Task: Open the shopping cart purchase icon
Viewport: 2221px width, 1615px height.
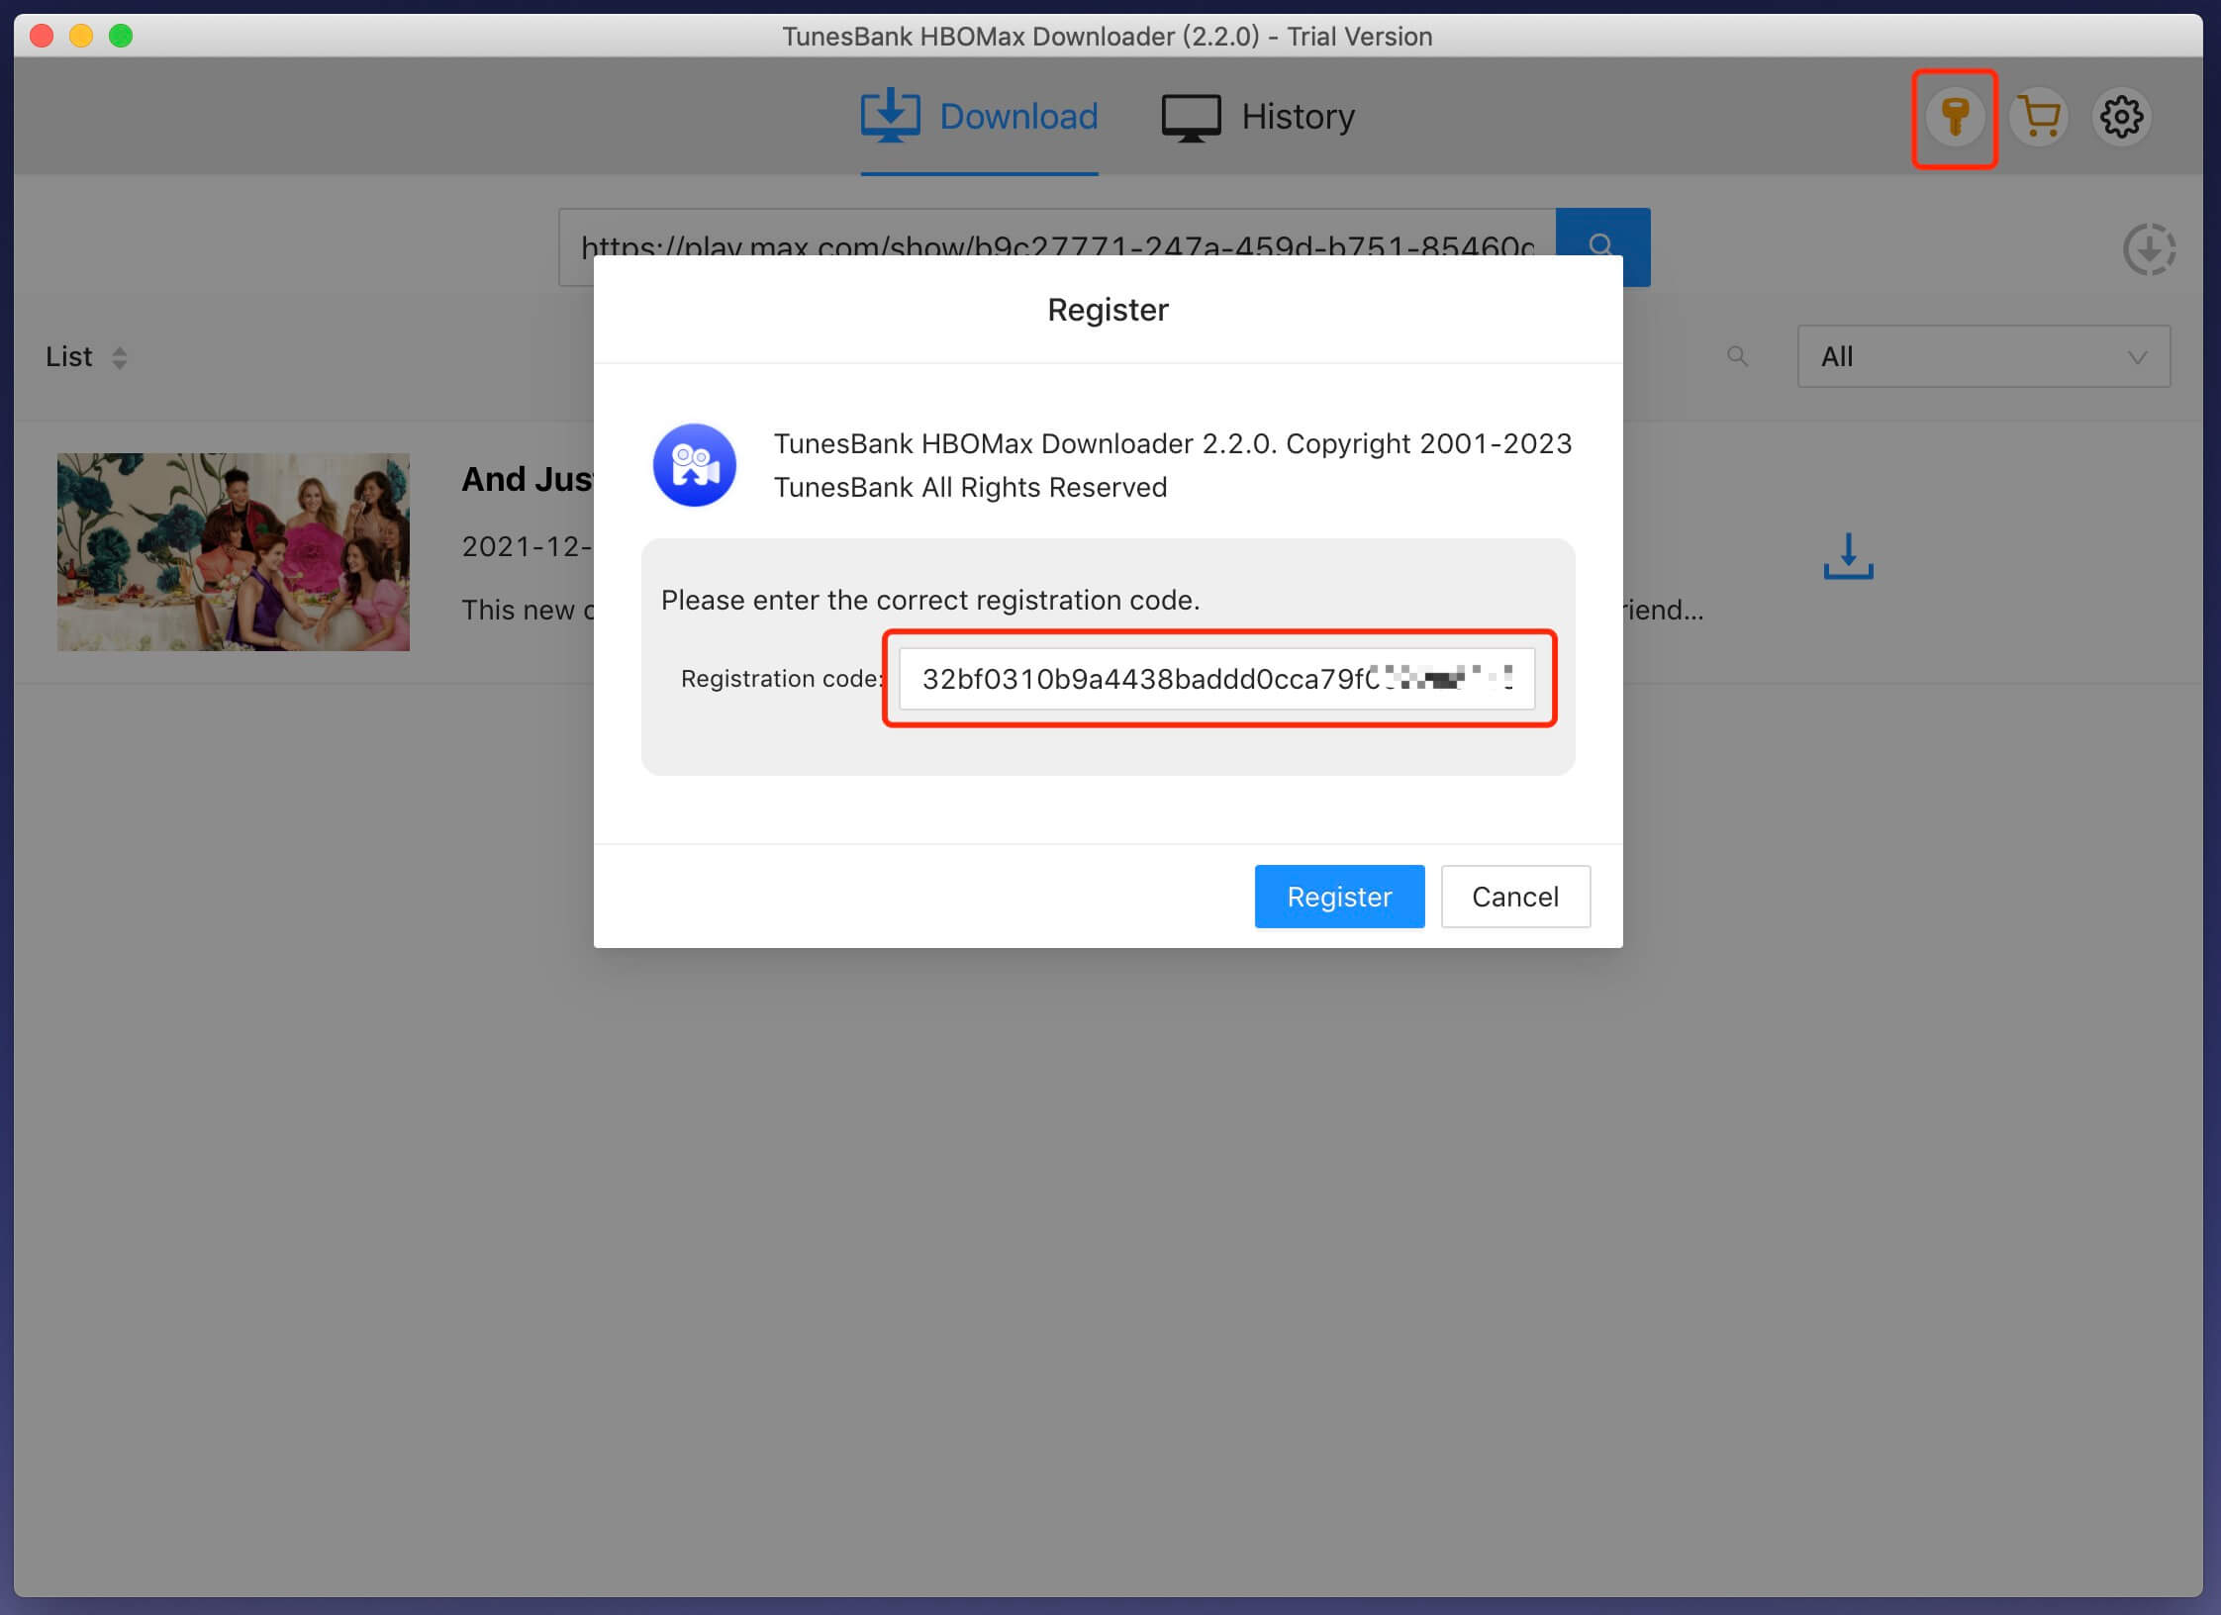Action: coord(2039,118)
